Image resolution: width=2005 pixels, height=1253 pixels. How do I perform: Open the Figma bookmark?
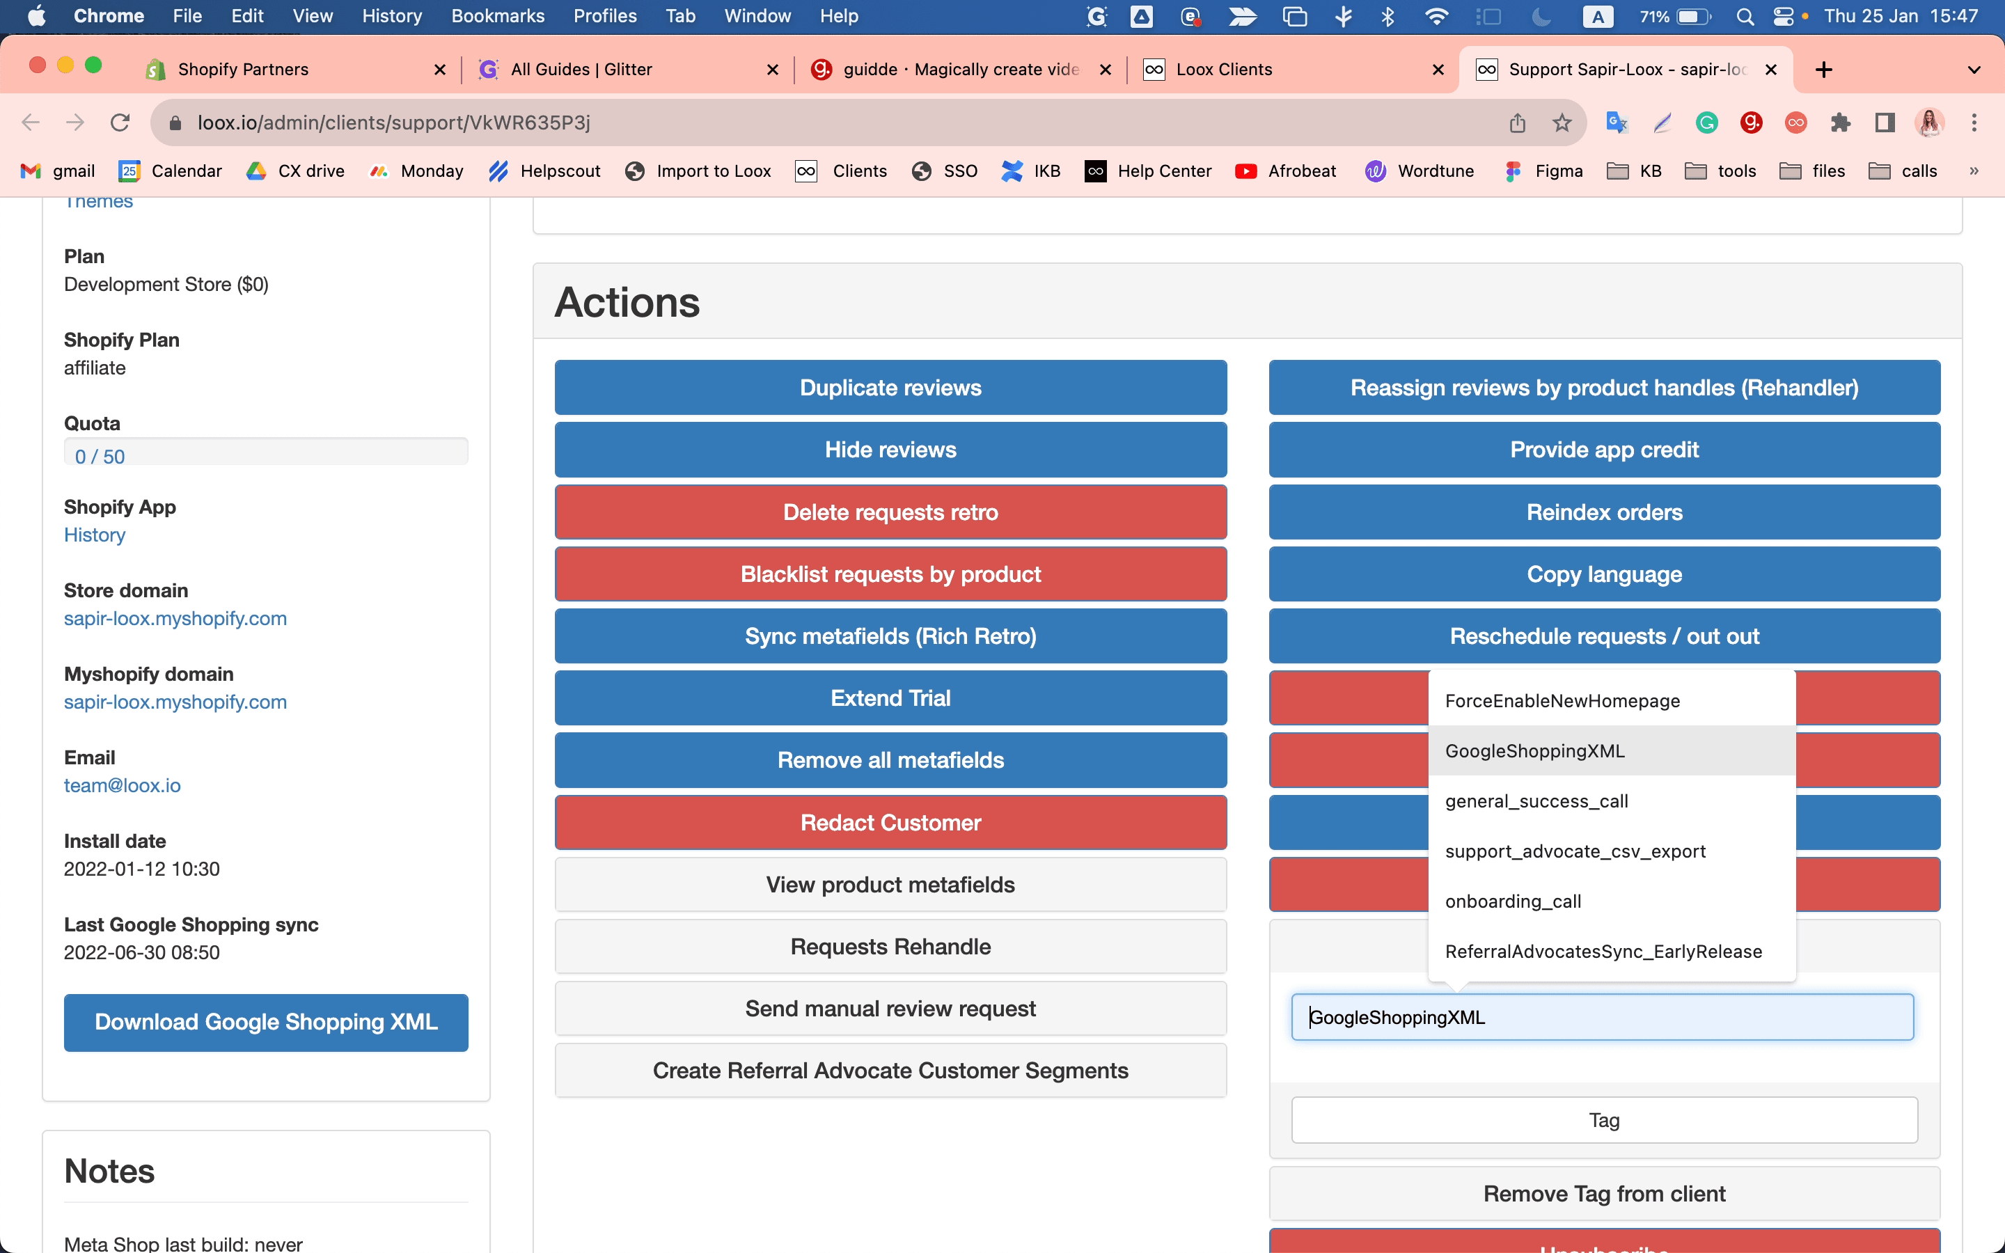pyautogui.click(x=1543, y=171)
